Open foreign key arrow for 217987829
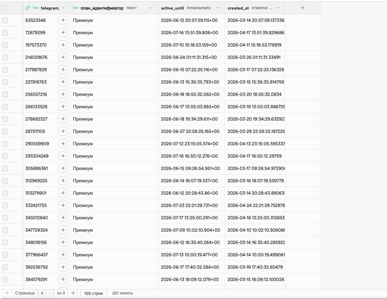The height and width of the screenshot is (299, 387). [x=63, y=69]
